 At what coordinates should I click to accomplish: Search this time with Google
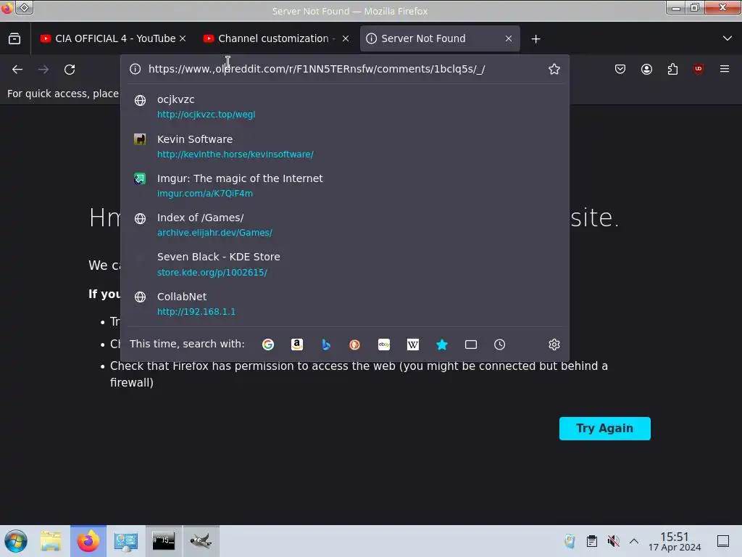click(x=268, y=344)
